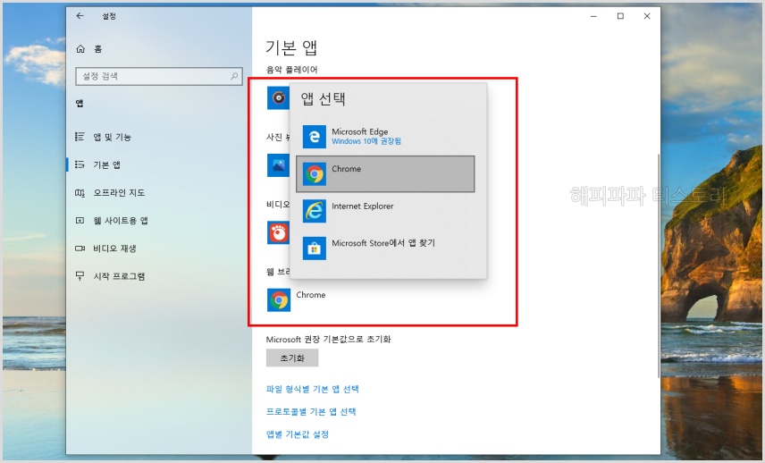This screenshot has width=765, height=463.
Task: Open the Home page icon
Action: 80,49
